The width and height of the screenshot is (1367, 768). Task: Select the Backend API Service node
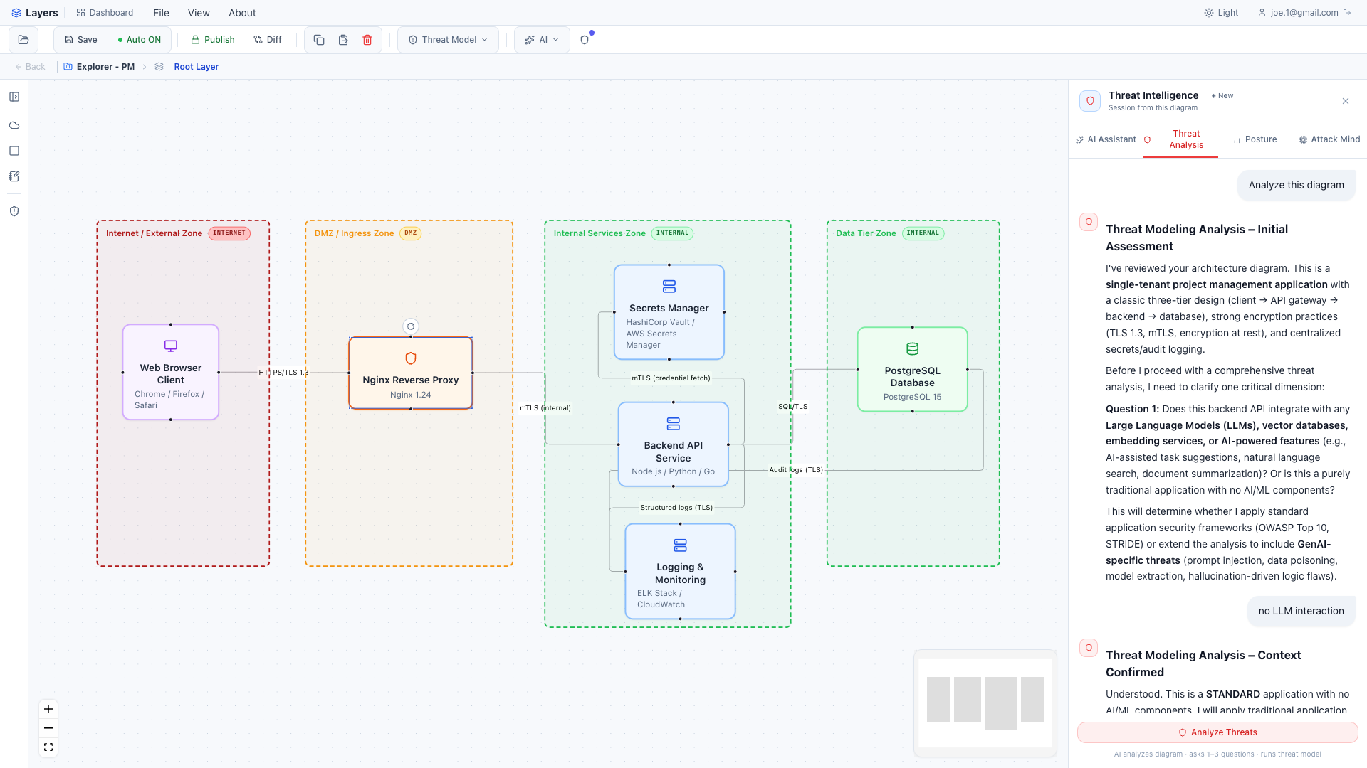[x=674, y=444]
